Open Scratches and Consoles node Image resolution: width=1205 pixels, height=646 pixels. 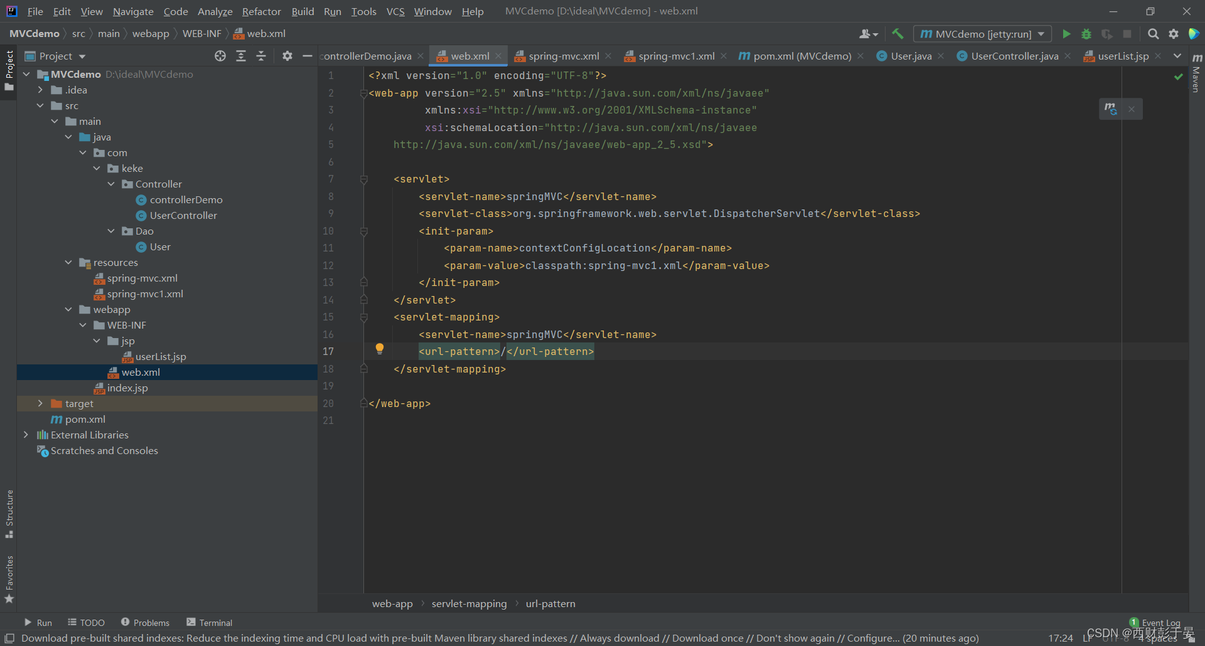(x=104, y=450)
